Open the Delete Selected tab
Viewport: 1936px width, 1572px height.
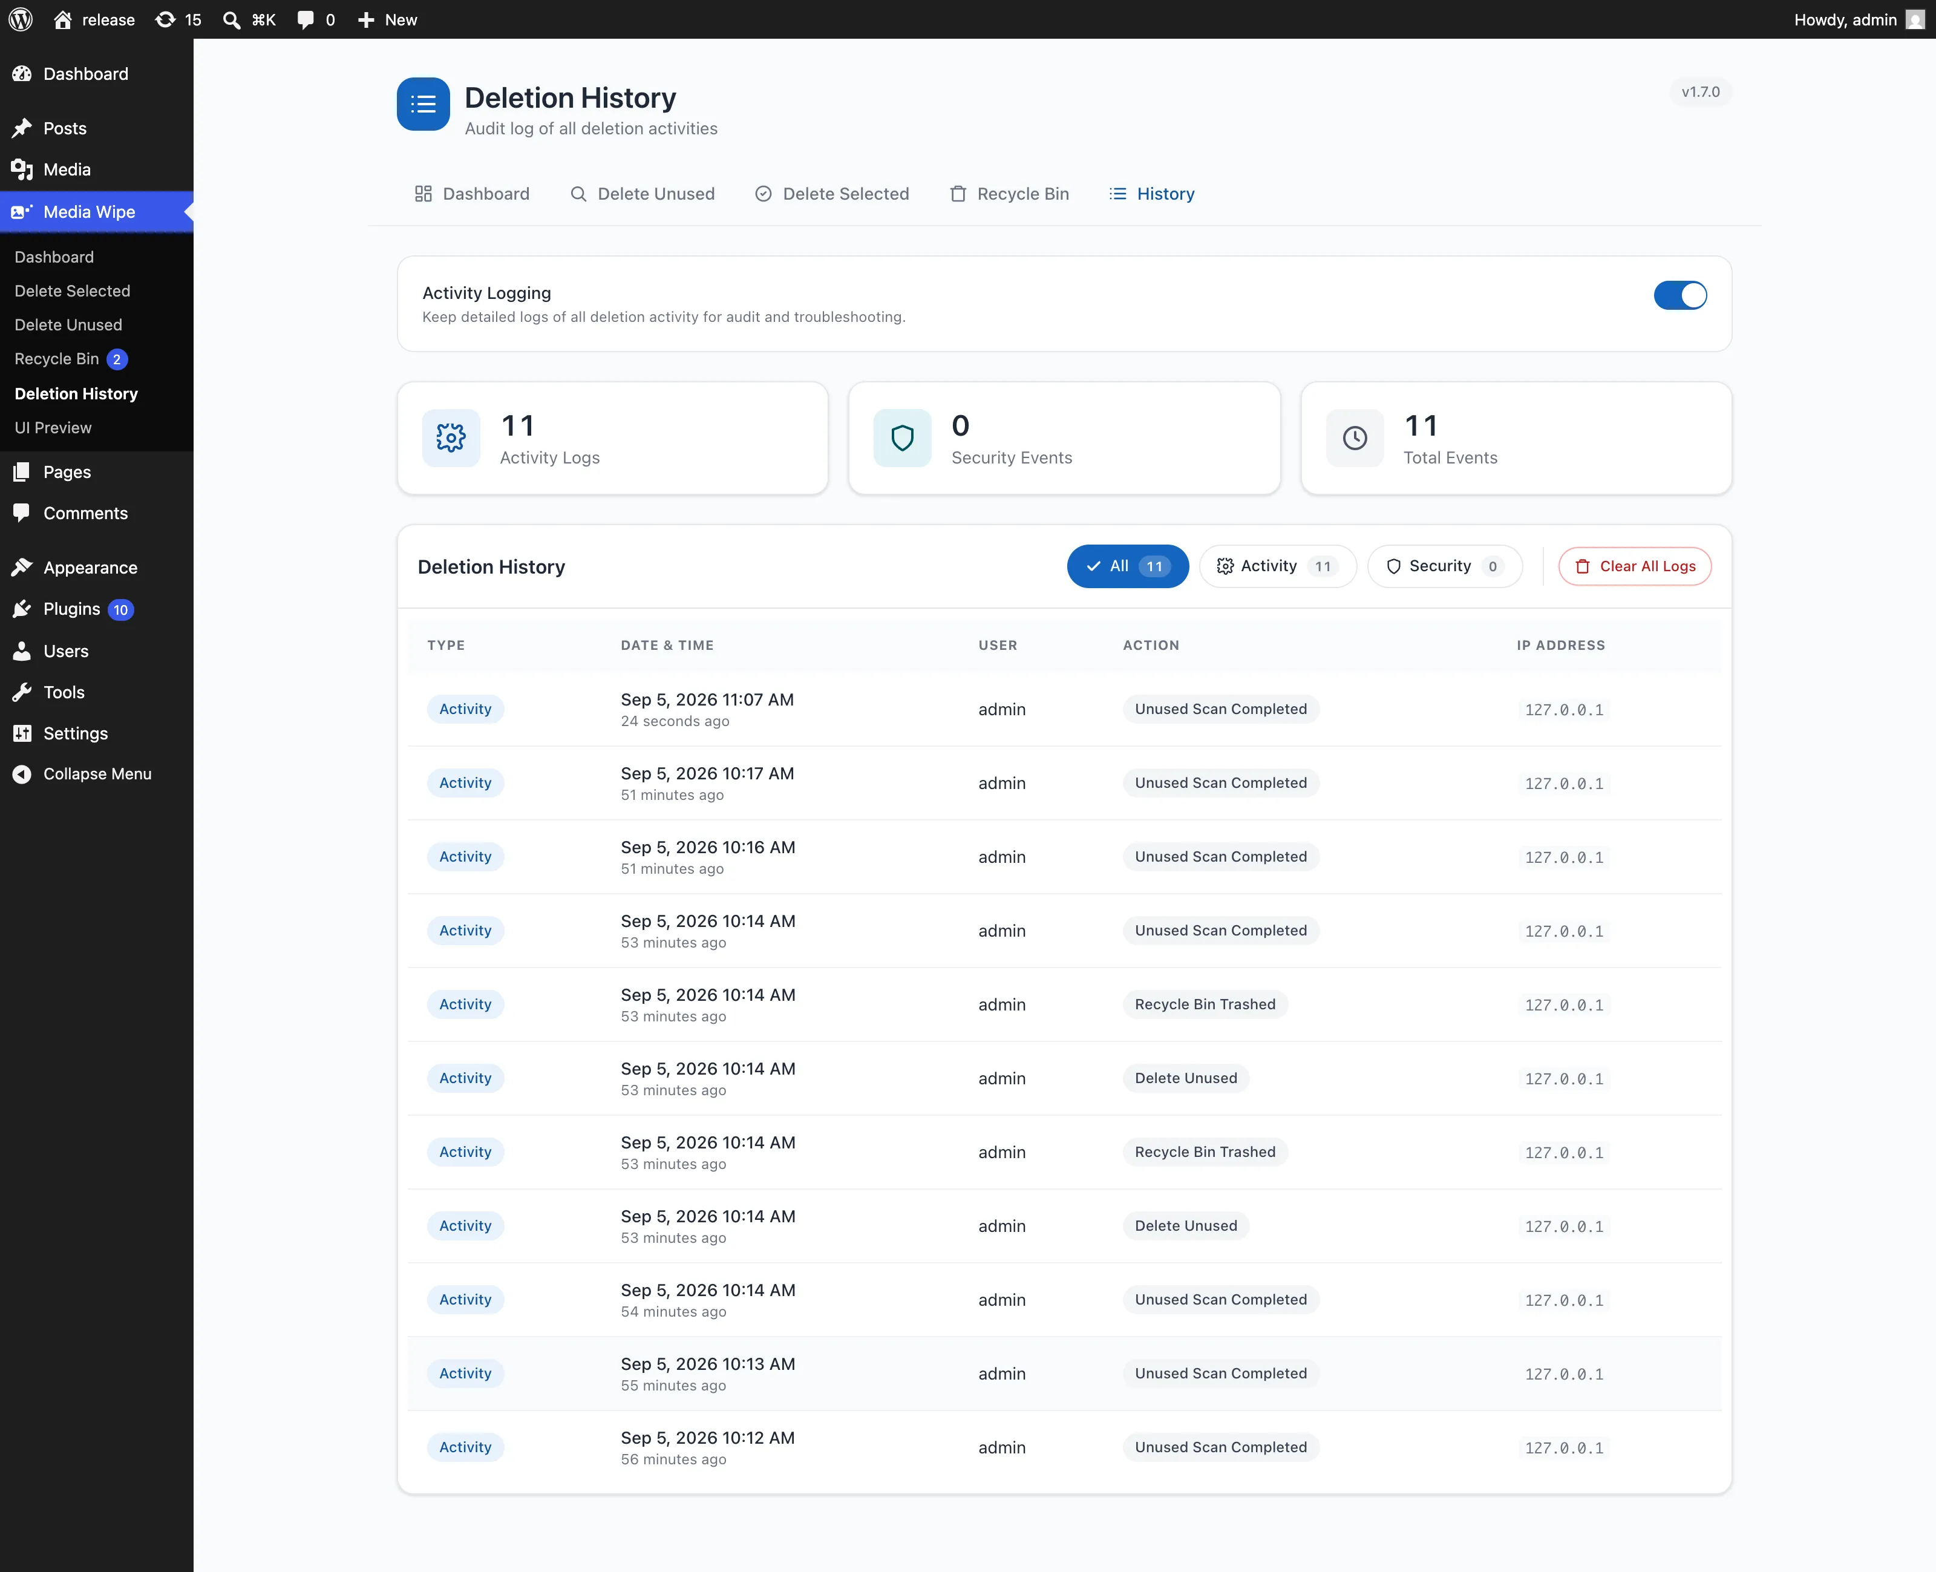[832, 194]
